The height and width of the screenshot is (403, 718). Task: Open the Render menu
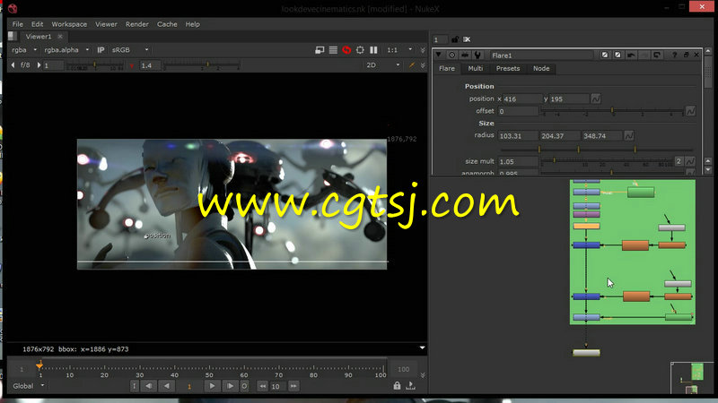(x=137, y=24)
